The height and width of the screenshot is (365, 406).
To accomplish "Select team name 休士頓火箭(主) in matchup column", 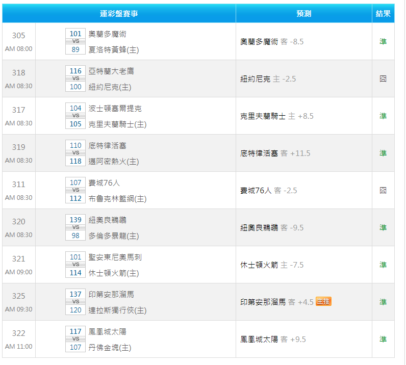I will click(114, 273).
